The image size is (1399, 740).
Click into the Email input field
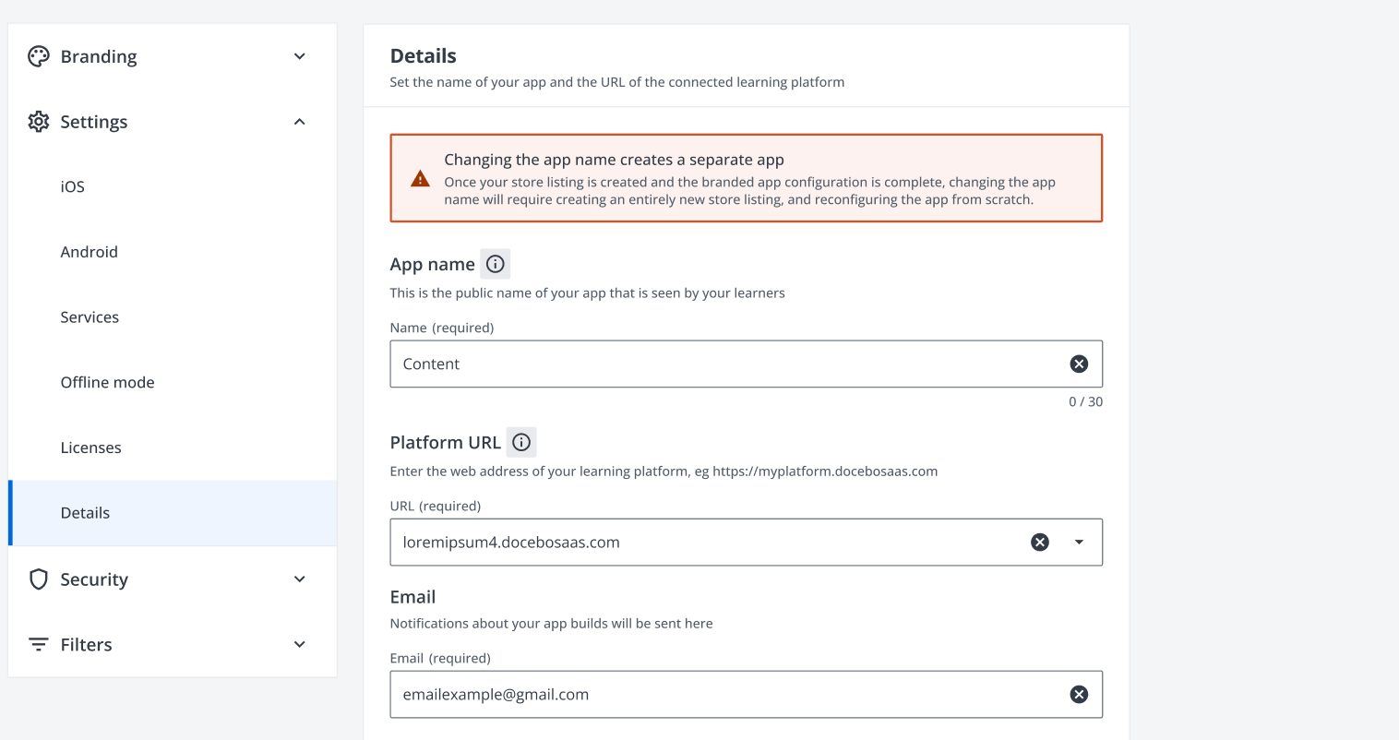720,695
